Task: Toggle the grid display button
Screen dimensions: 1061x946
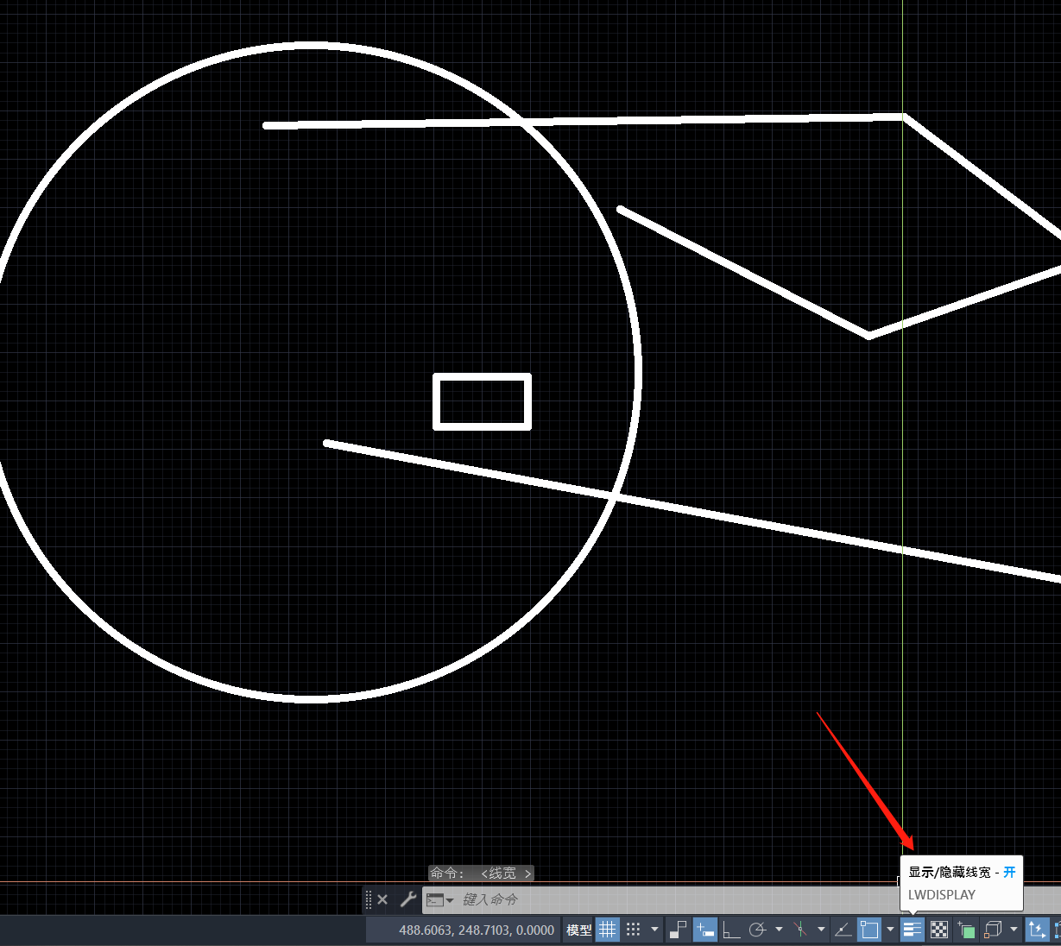Action: coord(608,930)
